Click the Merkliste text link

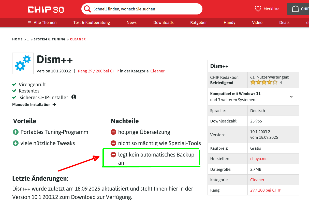click(x=272, y=9)
